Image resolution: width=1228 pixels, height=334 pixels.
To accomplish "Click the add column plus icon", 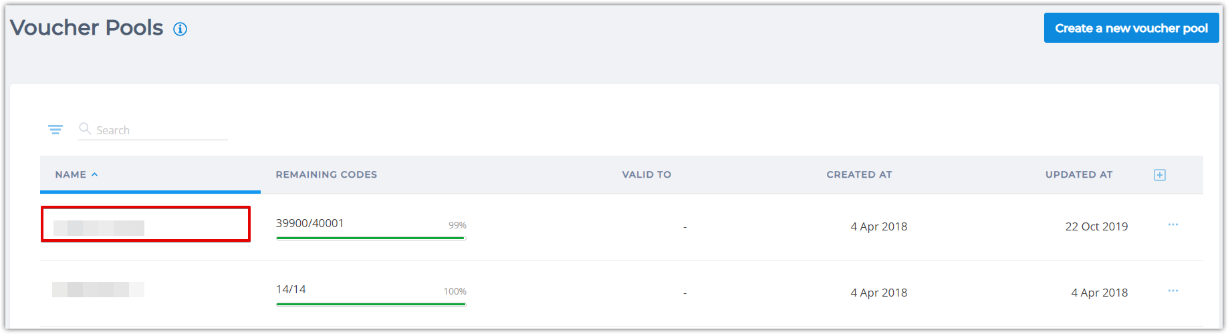I will tap(1160, 175).
